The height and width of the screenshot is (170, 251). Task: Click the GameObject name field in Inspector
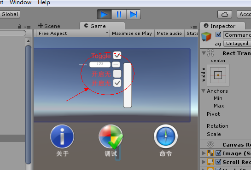coord(237,35)
